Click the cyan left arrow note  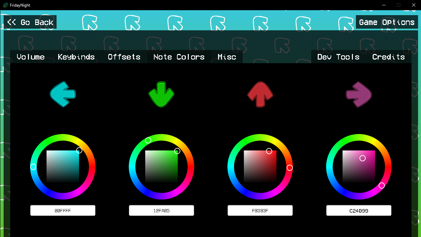[x=63, y=94]
